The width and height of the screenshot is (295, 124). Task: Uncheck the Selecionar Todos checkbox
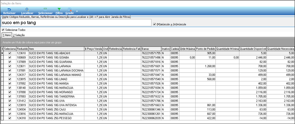3,30
